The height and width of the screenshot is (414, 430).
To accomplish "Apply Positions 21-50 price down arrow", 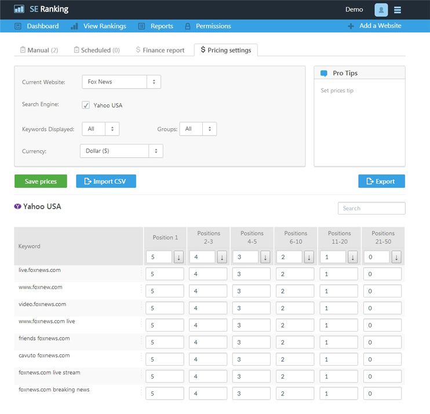I will tap(396, 257).
